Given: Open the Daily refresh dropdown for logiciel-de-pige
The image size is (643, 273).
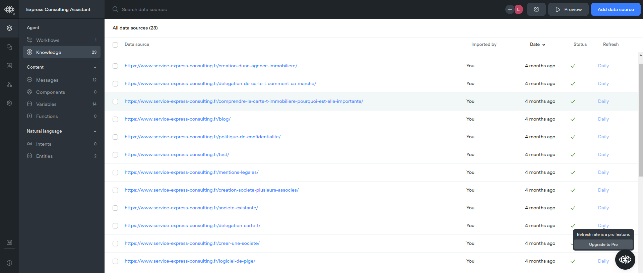Looking at the screenshot, I should (x=603, y=261).
